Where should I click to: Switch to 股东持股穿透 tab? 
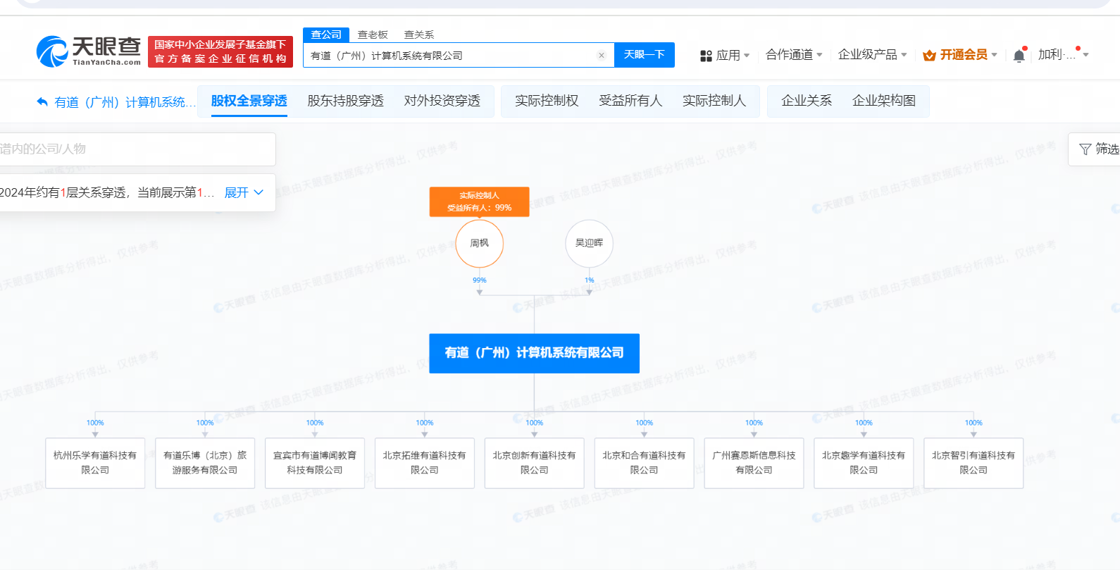pos(345,101)
